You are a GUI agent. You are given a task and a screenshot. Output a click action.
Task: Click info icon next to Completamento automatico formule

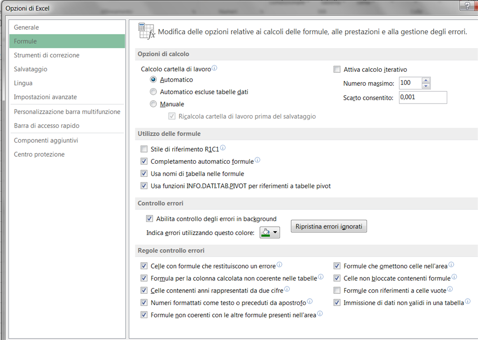click(x=257, y=160)
